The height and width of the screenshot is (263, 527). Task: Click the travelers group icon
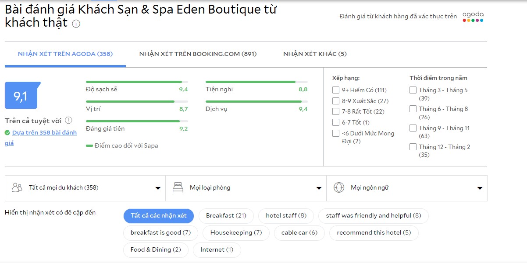[x=17, y=188]
